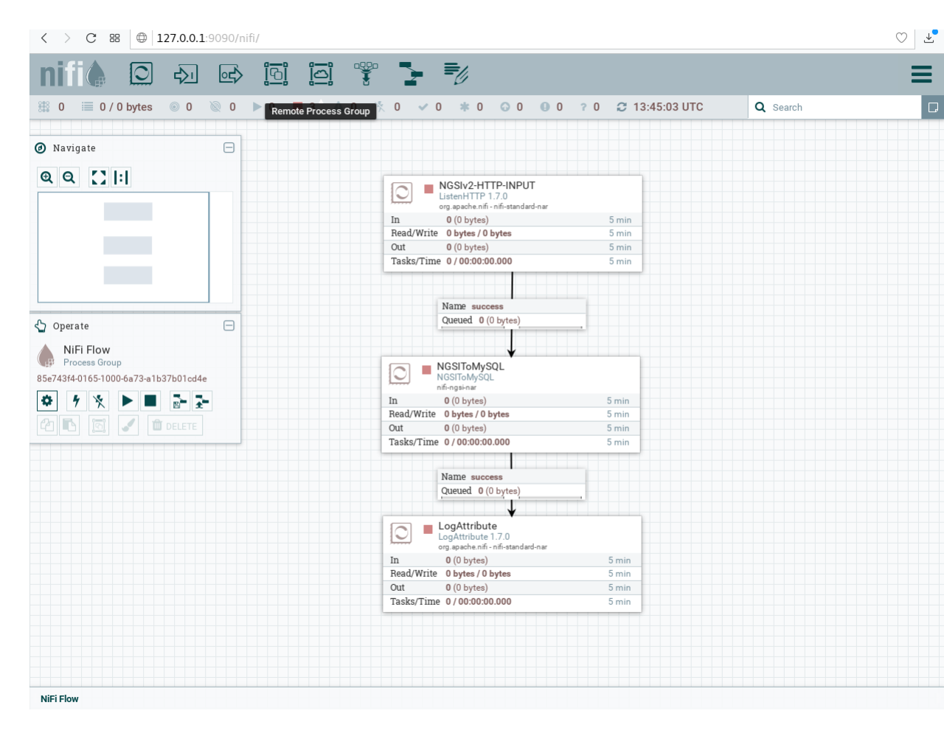Viewport: 944px width, 739px height.
Task: Click the create template icon
Action: pyautogui.click(x=180, y=400)
